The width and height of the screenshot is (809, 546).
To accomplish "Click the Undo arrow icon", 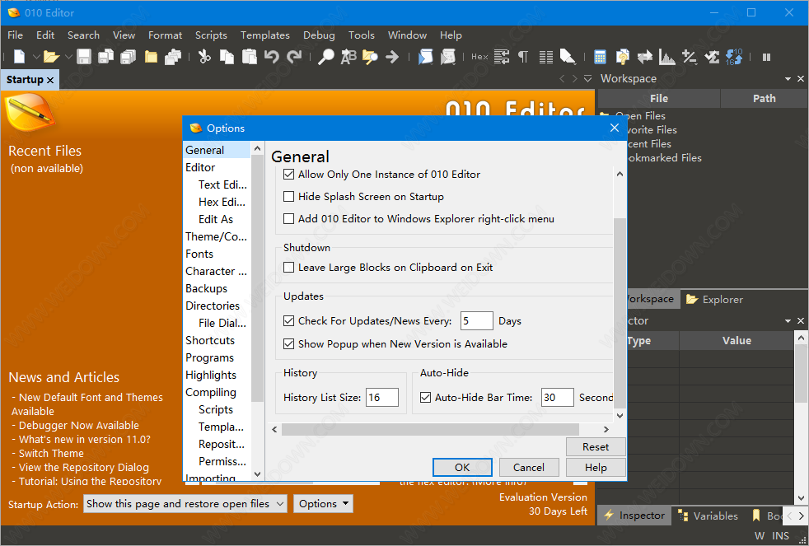I will pos(271,57).
